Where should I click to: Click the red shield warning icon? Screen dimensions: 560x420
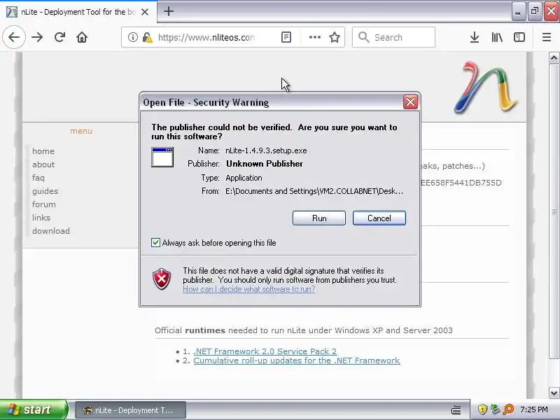coord(162,279)
